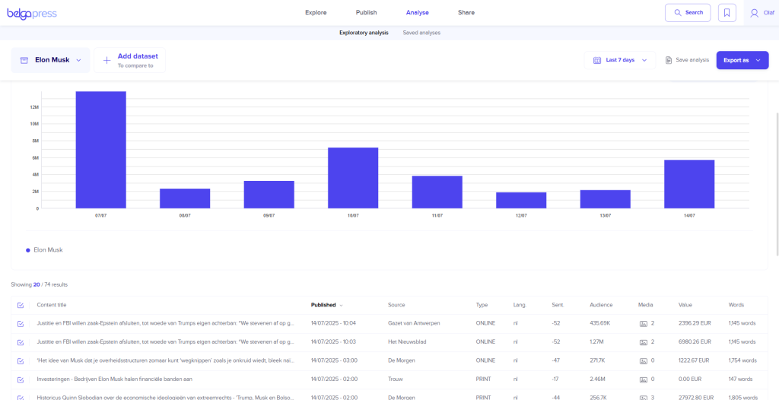This screenshot has width=779, height=400.
Task: Expand the Elon Musk dataset dropdown
Action: tap(78, 60)
